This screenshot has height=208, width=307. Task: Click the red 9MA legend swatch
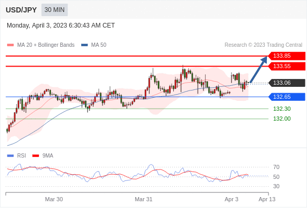pyautogui.click(x=35, y=156)
